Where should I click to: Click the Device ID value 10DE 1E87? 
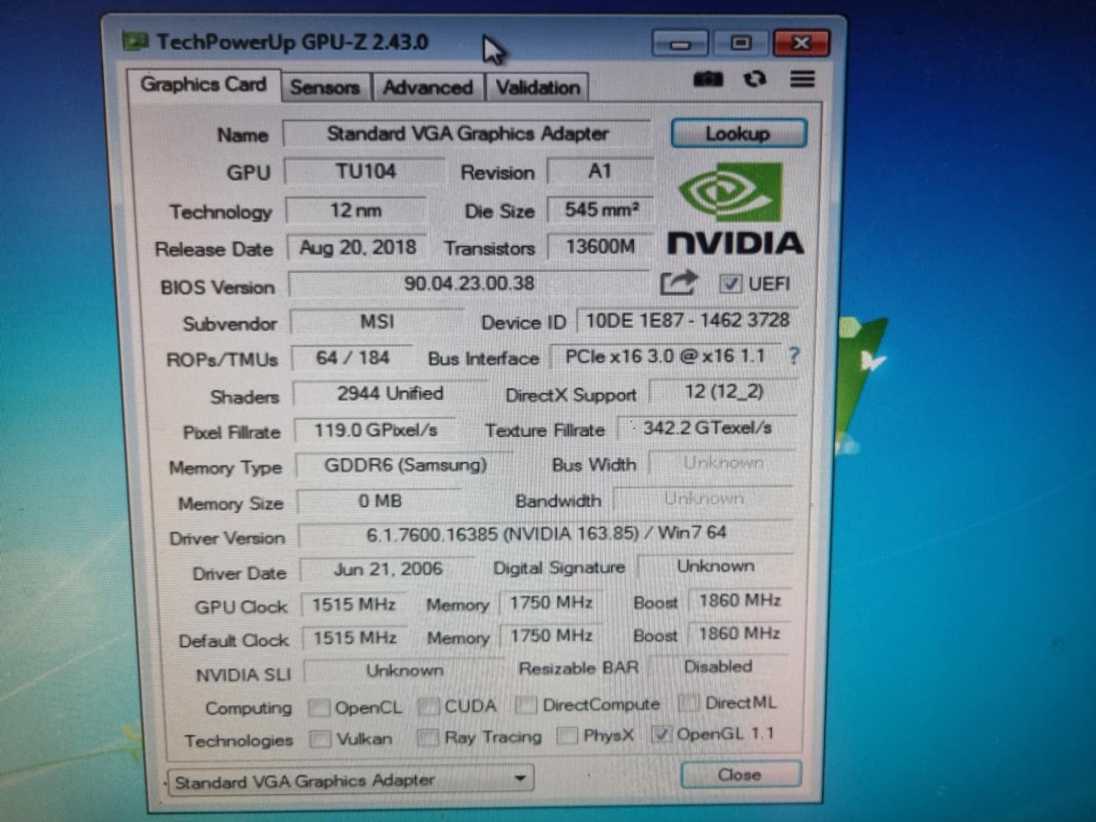(x=688, y=321)
